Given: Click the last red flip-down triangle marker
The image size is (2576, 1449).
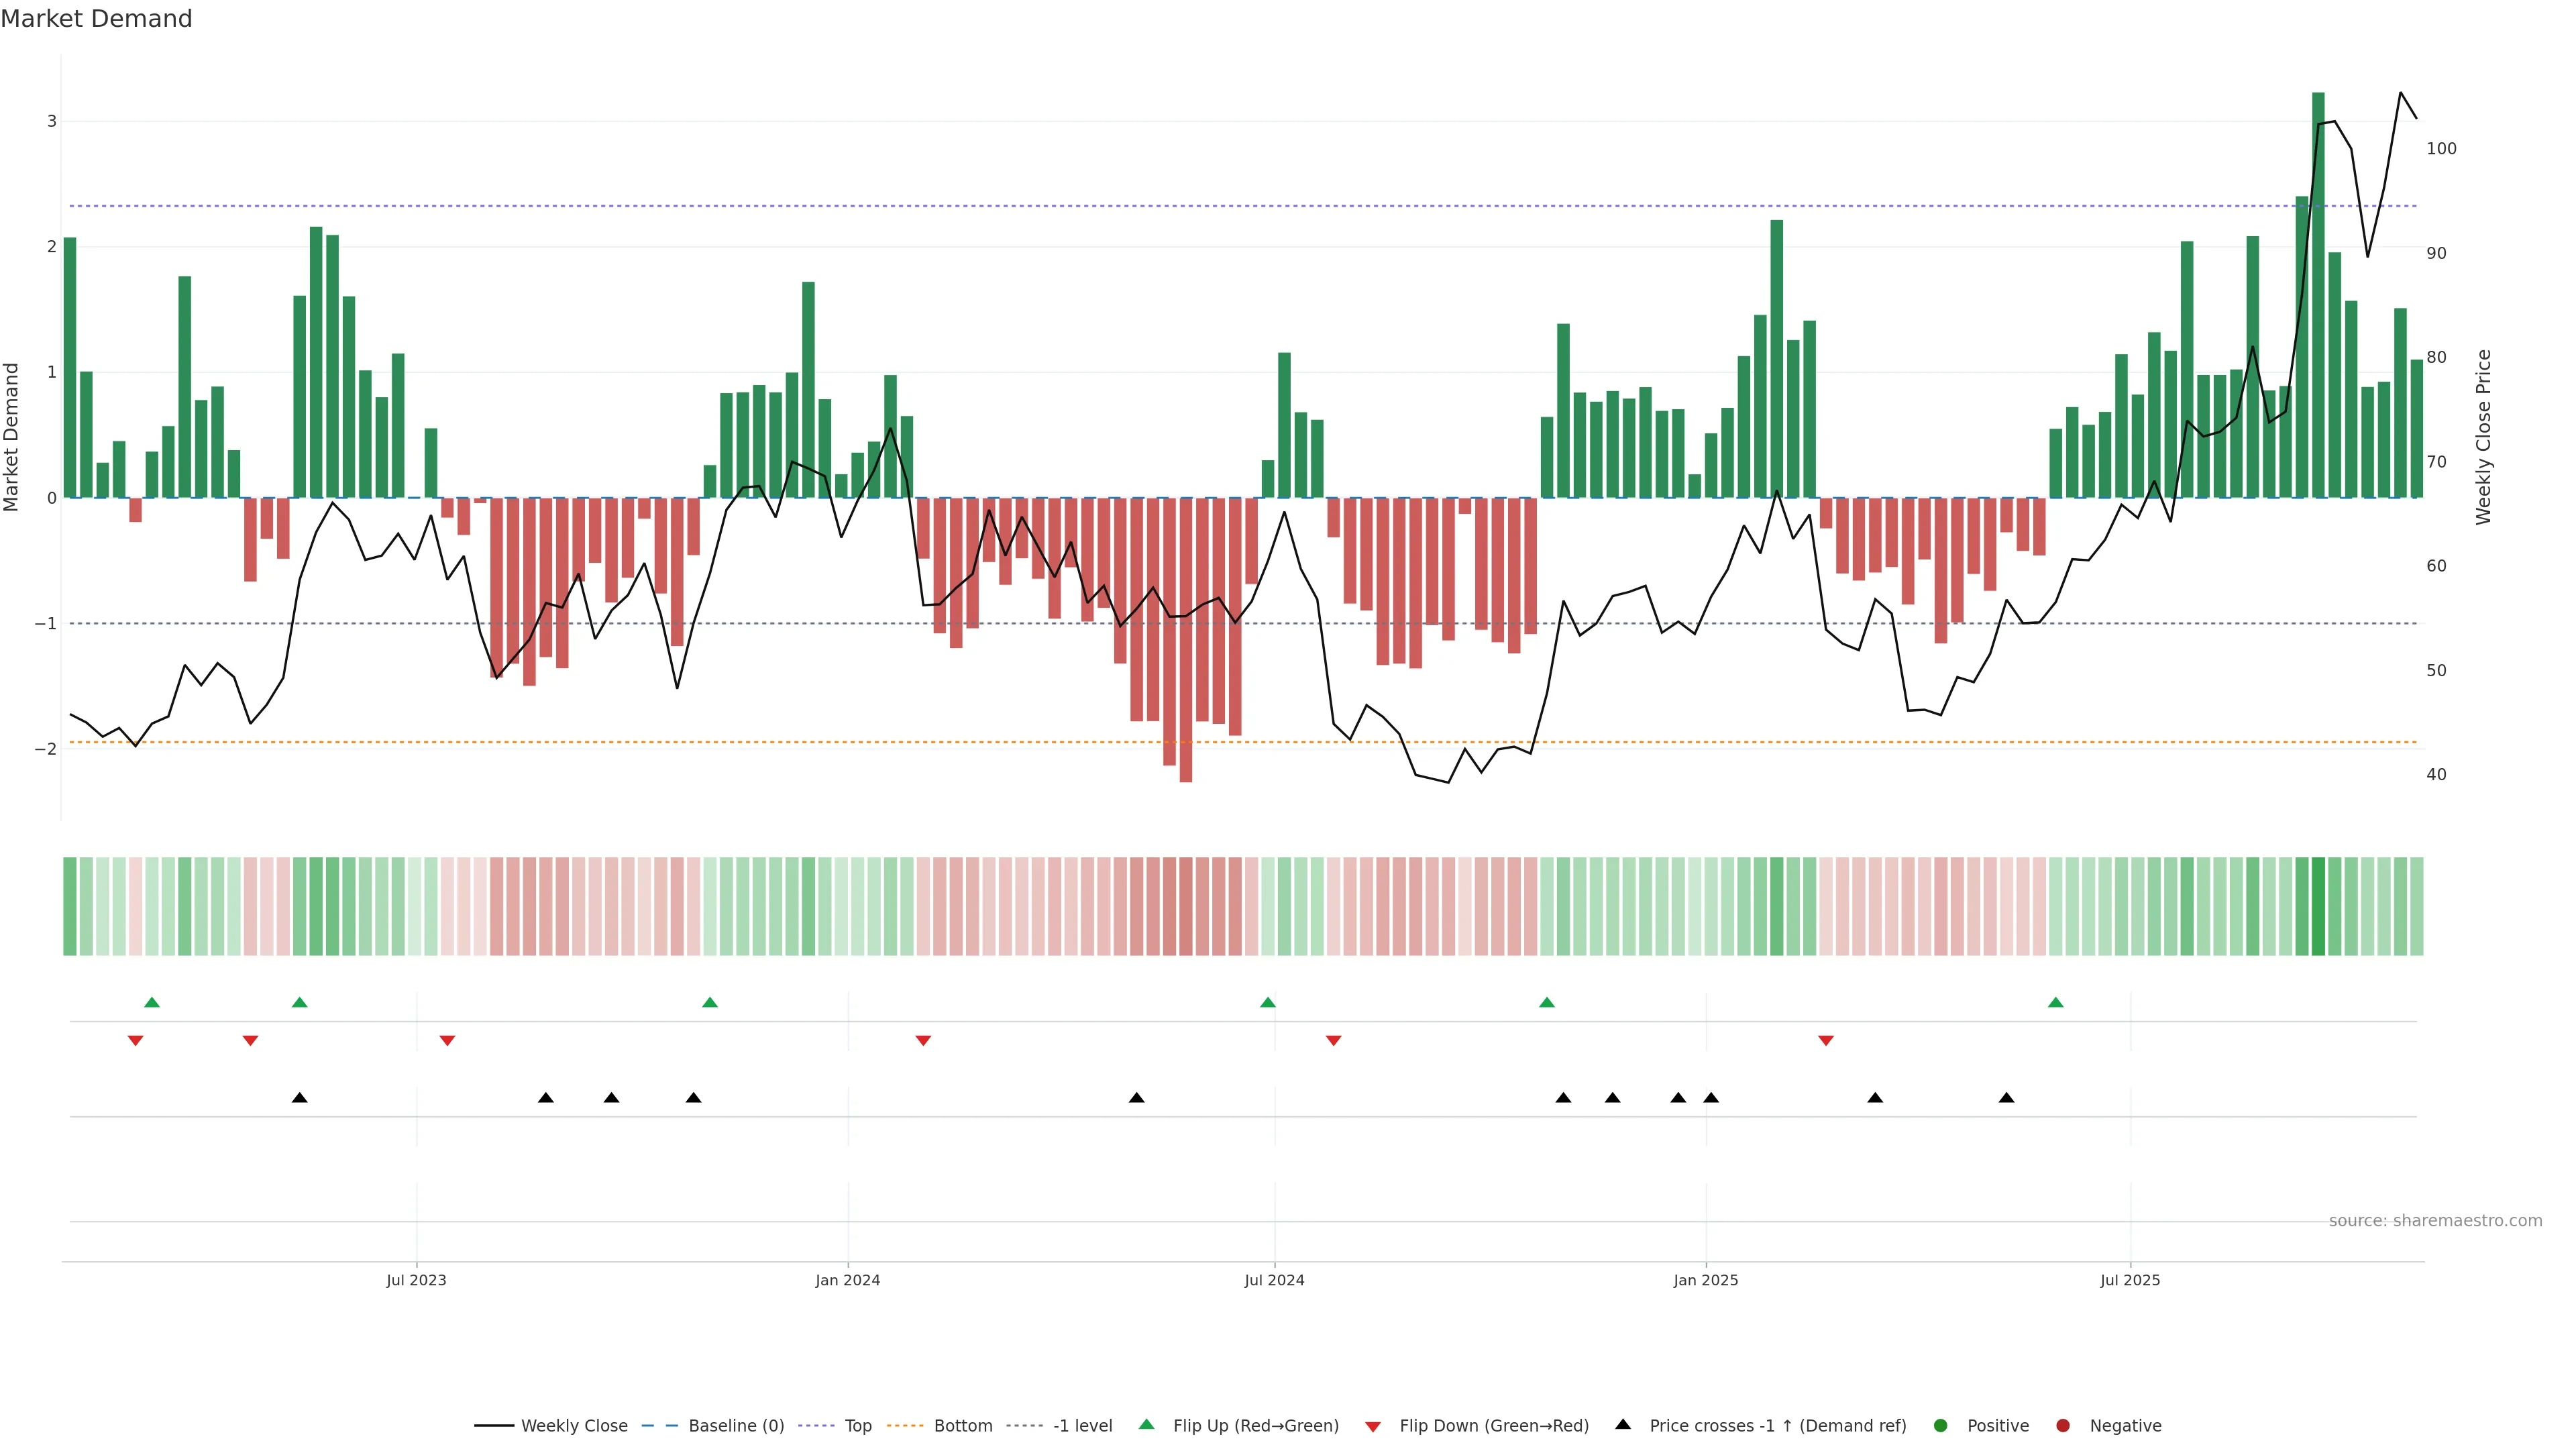Looking at the screenshot, I should click(1826, 1041).
